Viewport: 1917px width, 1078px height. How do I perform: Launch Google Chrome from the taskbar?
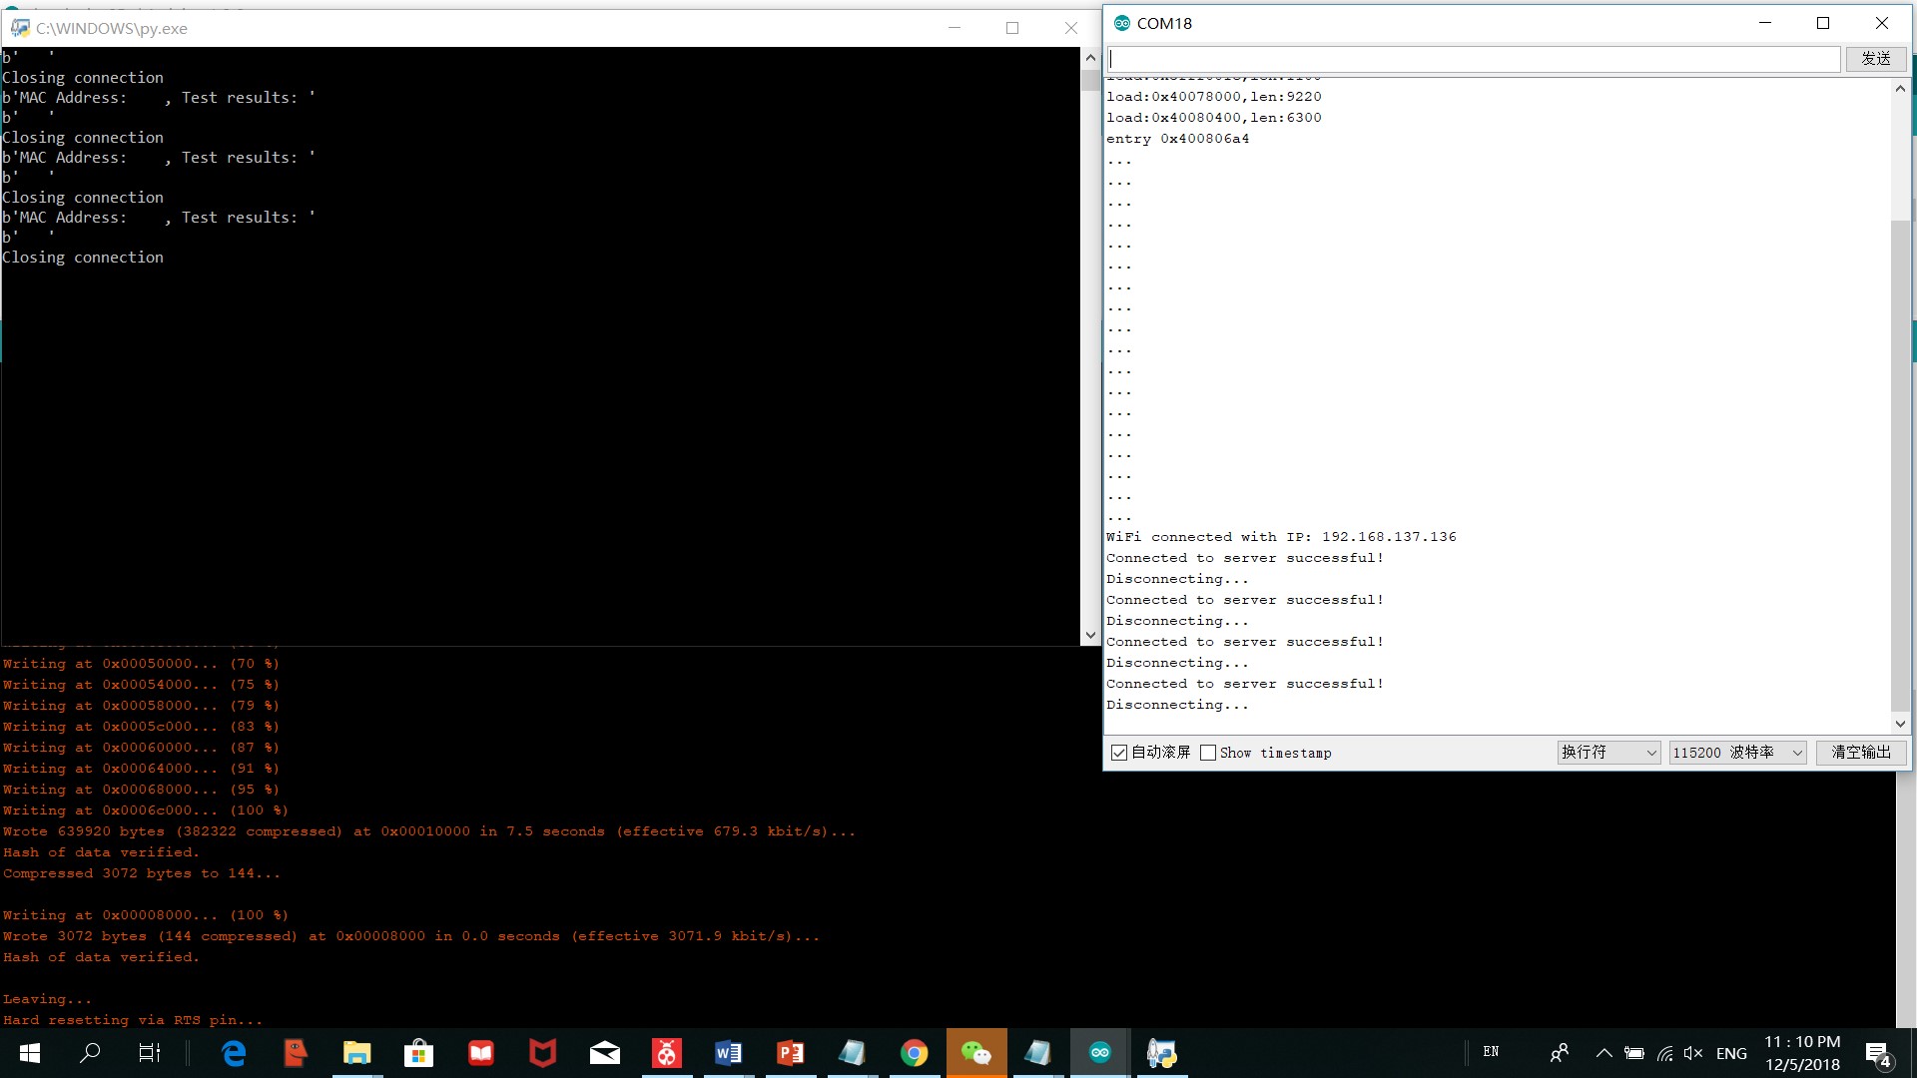point(914,1053)
